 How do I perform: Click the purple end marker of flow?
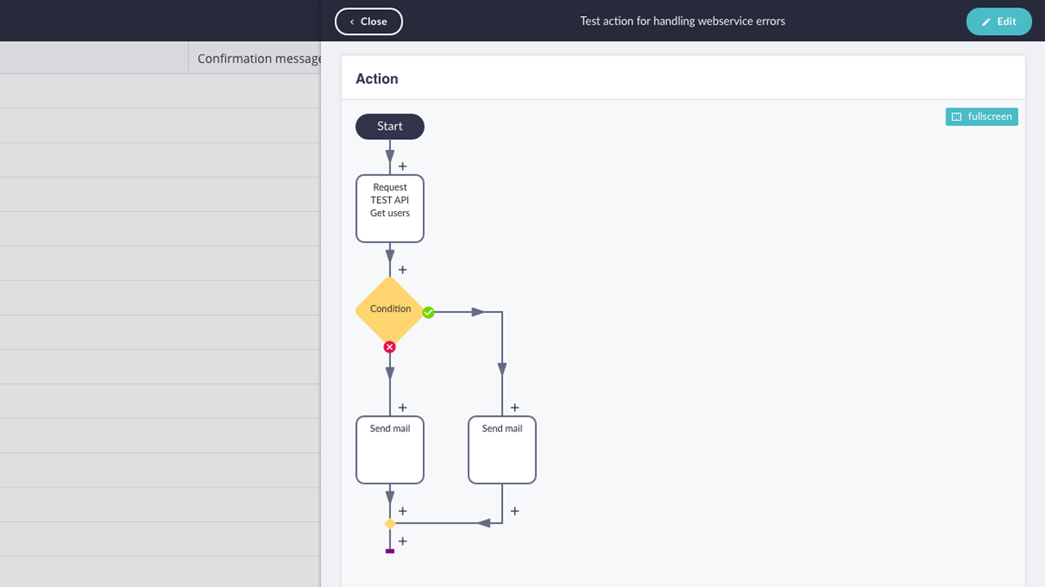389,552
